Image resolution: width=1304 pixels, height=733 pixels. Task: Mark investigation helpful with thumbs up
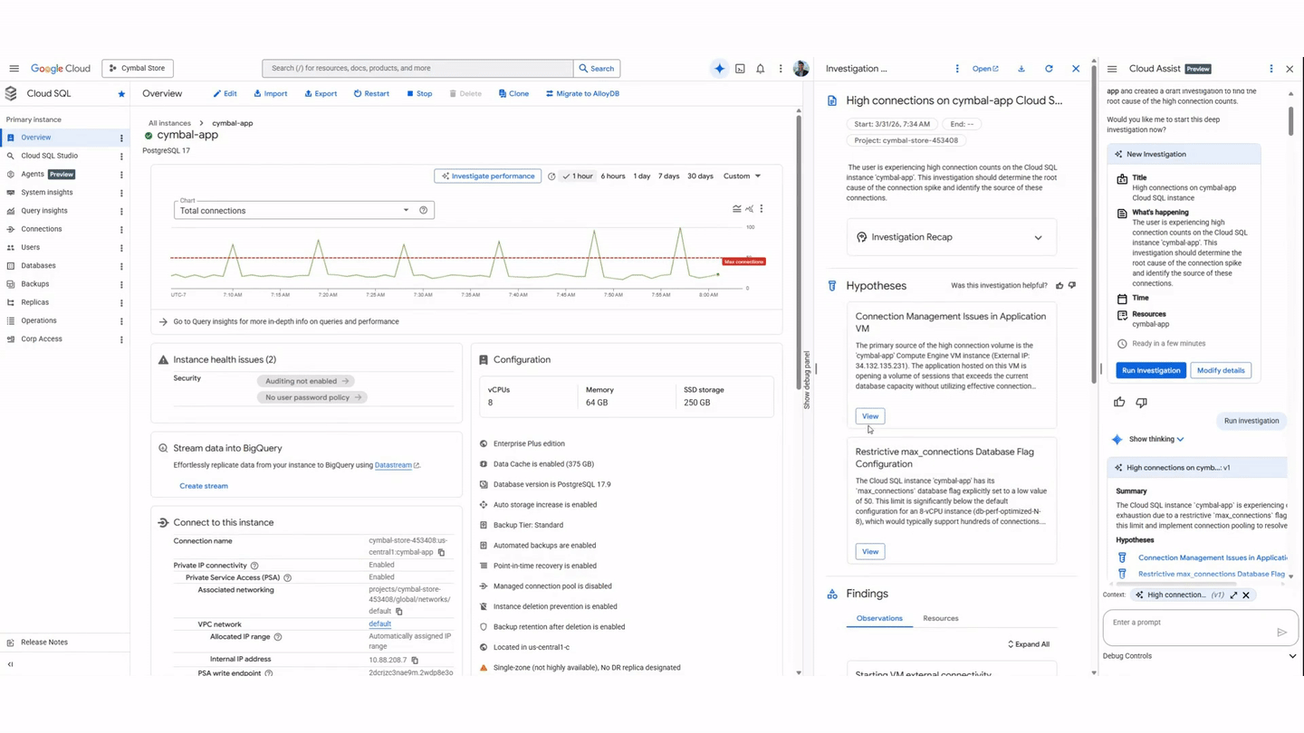1059,286
